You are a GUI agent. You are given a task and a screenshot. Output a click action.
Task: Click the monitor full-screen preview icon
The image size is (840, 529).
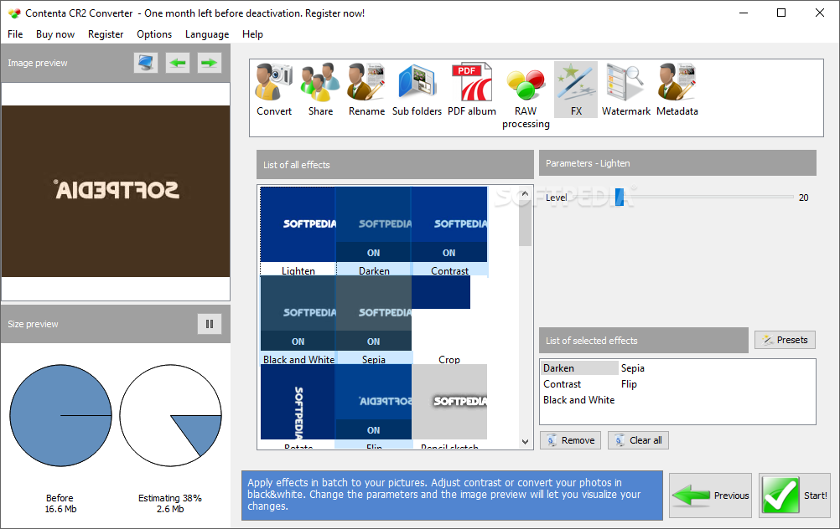pyautogui.click(x=146, y=63)
